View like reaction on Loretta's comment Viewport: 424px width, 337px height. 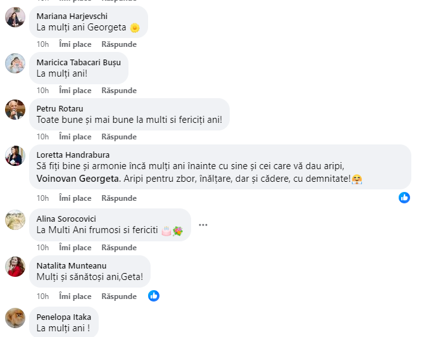pyautogui.click(x=404, y=198)
